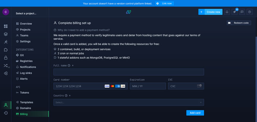Click the Redeem code button
This screenshot has width=257, height=122.
[x=239, y=23]
